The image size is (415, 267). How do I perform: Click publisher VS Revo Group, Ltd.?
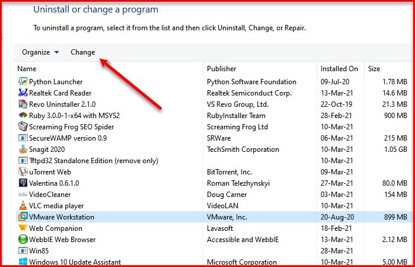[238, 104]
